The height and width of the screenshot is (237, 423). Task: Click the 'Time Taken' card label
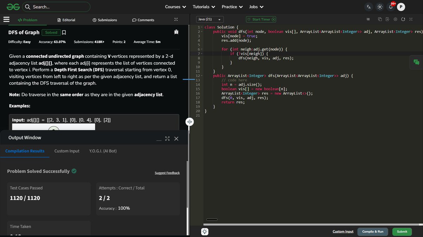[x=20, y=226]
